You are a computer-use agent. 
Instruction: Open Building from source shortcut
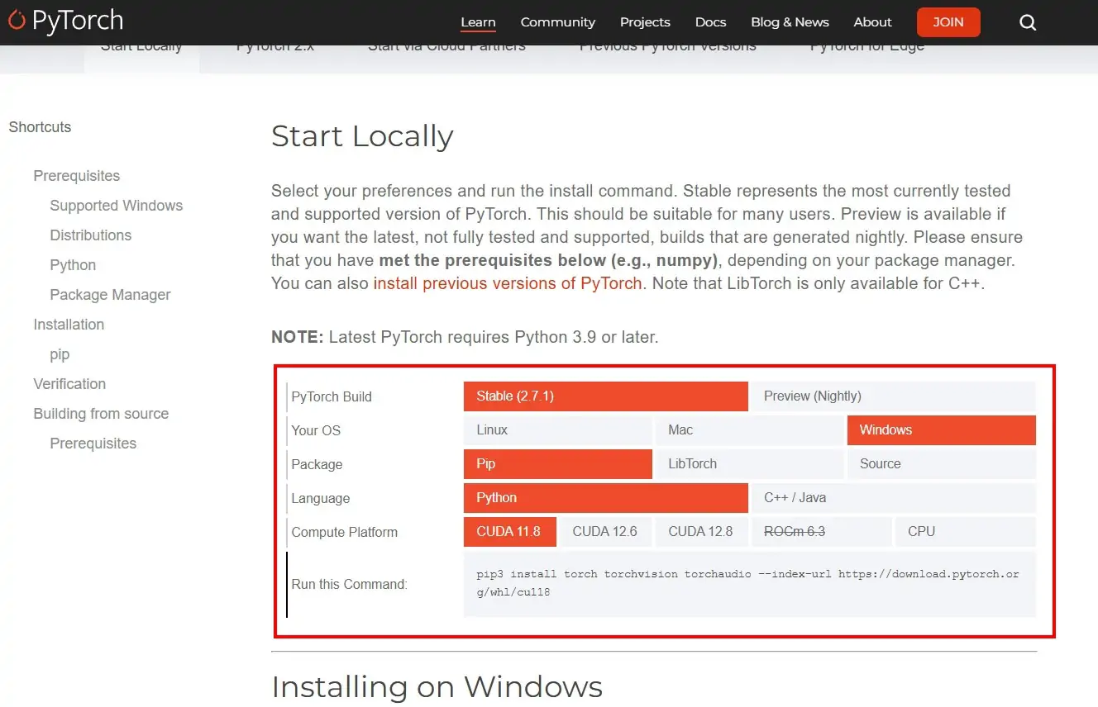point(101,414)
